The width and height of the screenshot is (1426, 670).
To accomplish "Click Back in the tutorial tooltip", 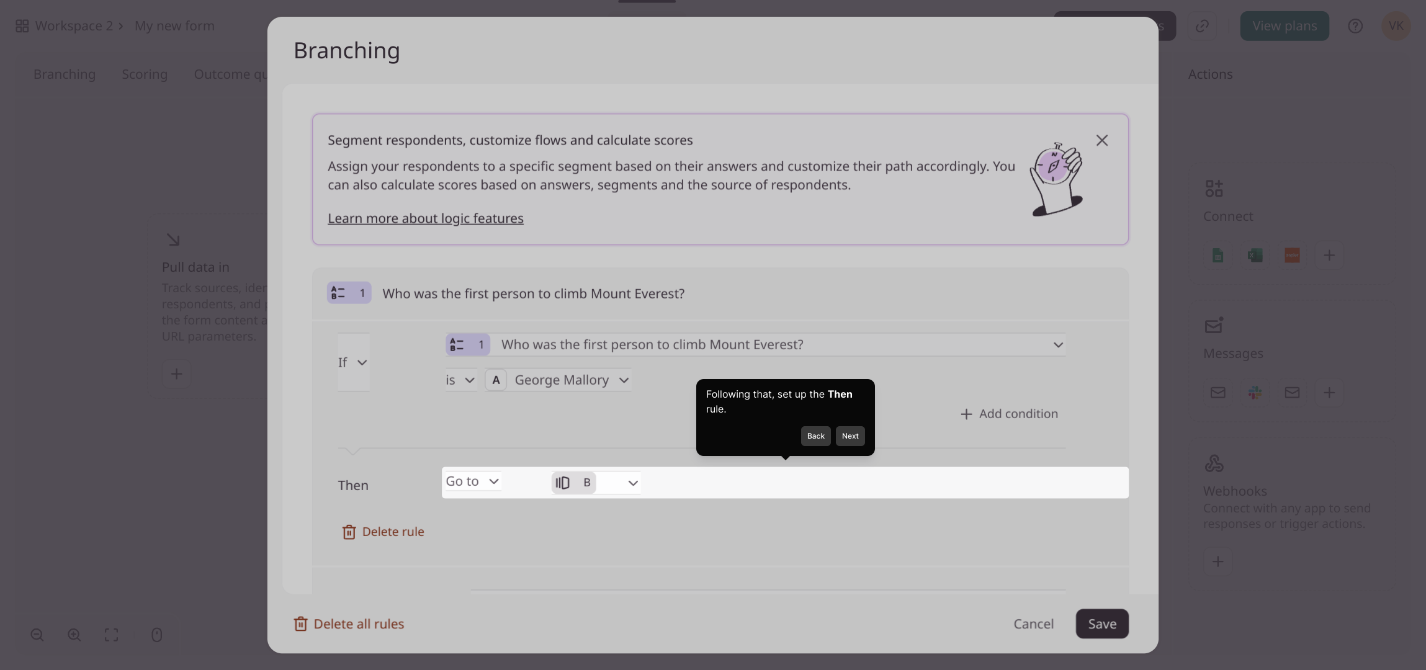I will coord(815,436).
